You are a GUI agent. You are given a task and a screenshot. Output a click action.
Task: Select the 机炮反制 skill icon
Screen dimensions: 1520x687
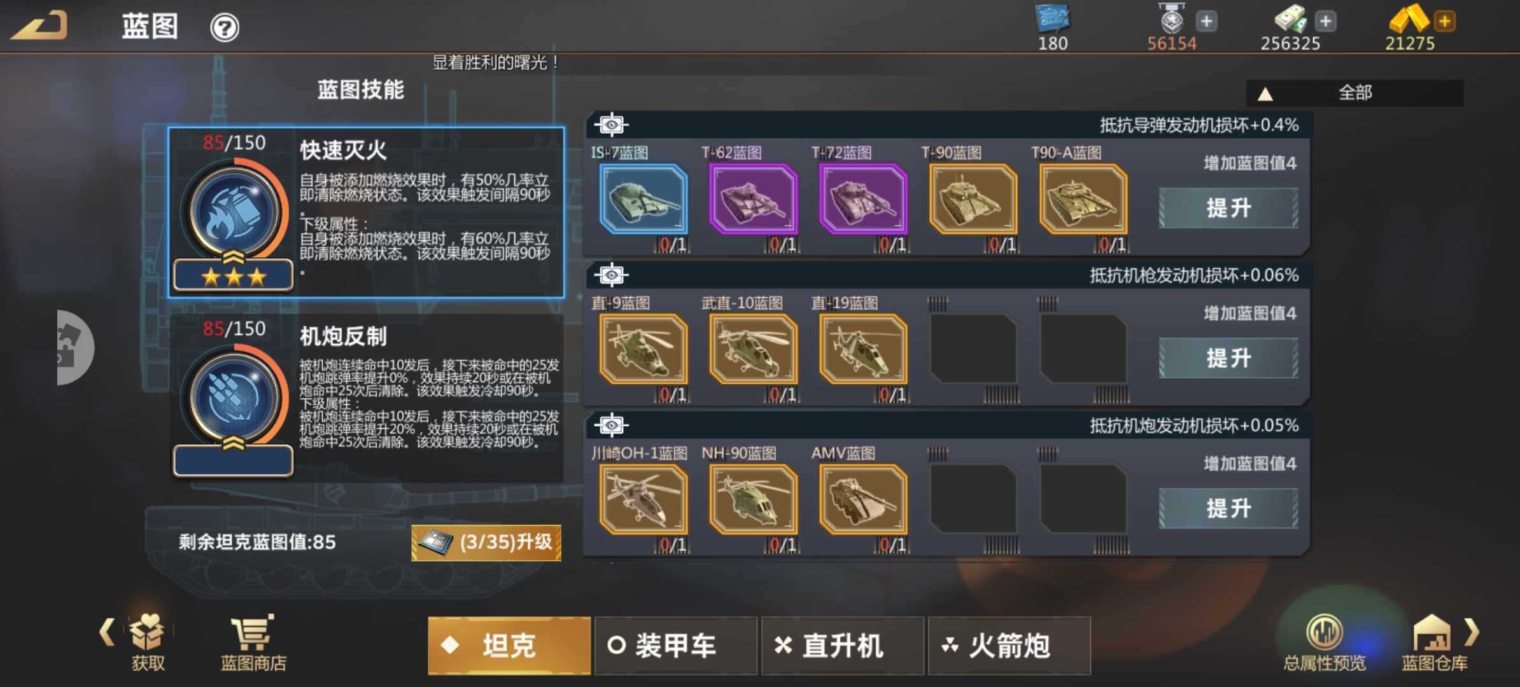[234, 398]
